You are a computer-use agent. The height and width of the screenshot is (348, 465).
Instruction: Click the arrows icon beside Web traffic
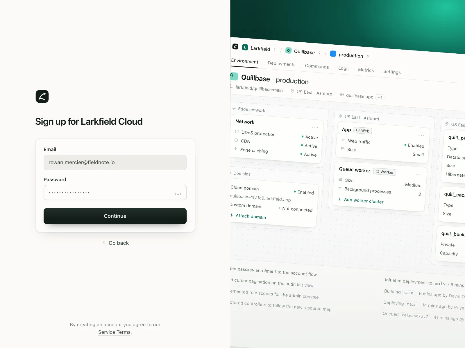pyautogui.click(x=343, y=140)
